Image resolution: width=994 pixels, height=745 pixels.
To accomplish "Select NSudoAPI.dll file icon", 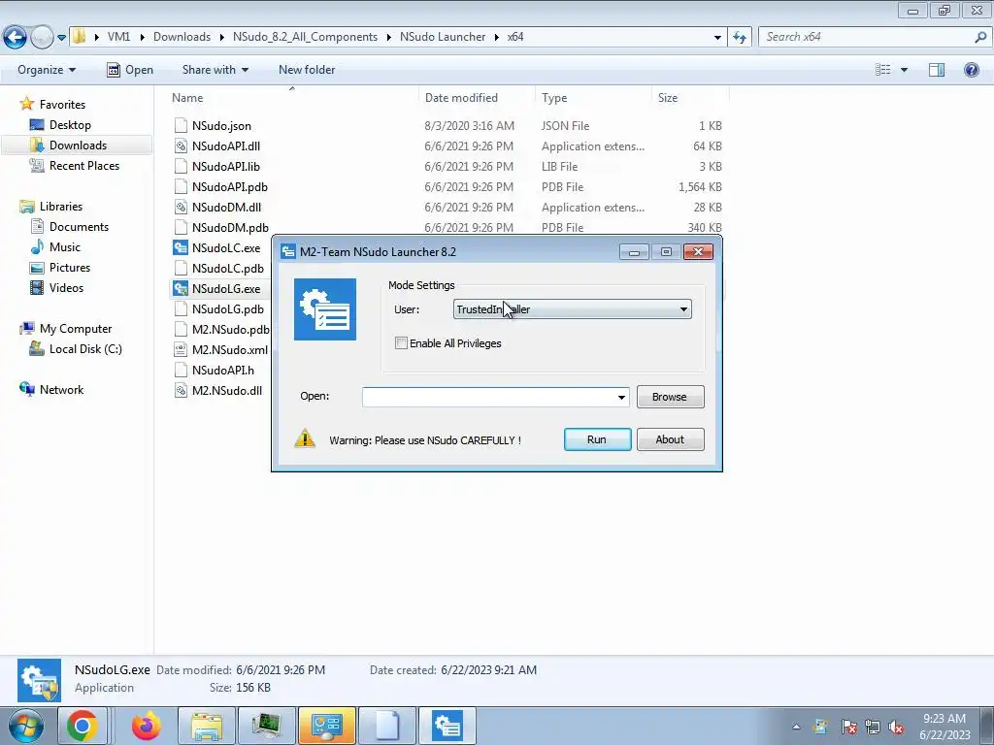I will point(181,146).
